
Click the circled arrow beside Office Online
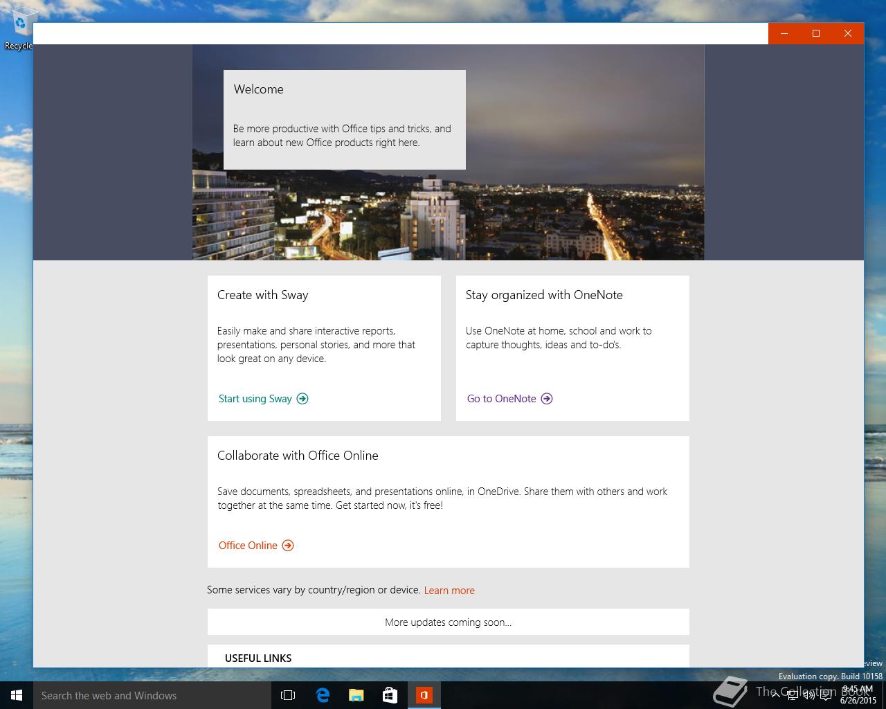tap(288, 546)
